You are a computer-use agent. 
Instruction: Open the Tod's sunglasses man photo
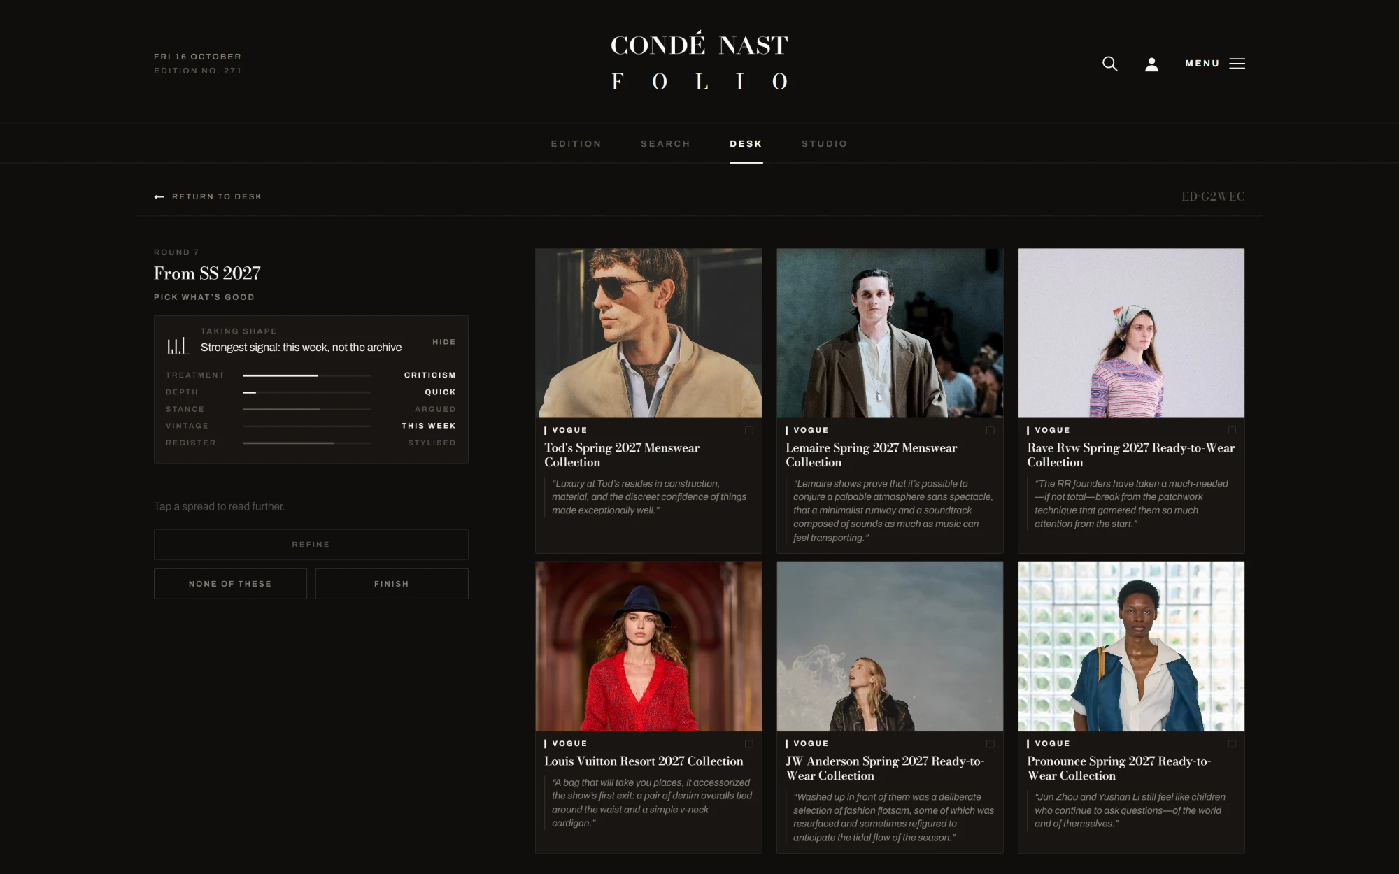click(x=648, y=333)
